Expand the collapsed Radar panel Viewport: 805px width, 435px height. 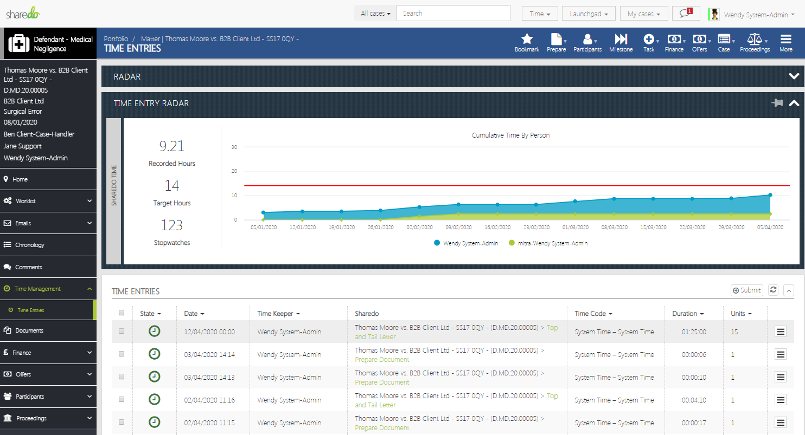point(794,77)
